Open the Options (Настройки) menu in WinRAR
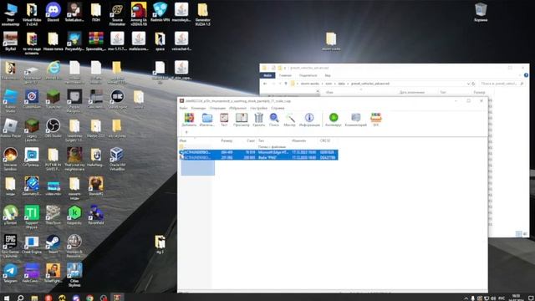The image size is (535, 301). click(258, 108)
